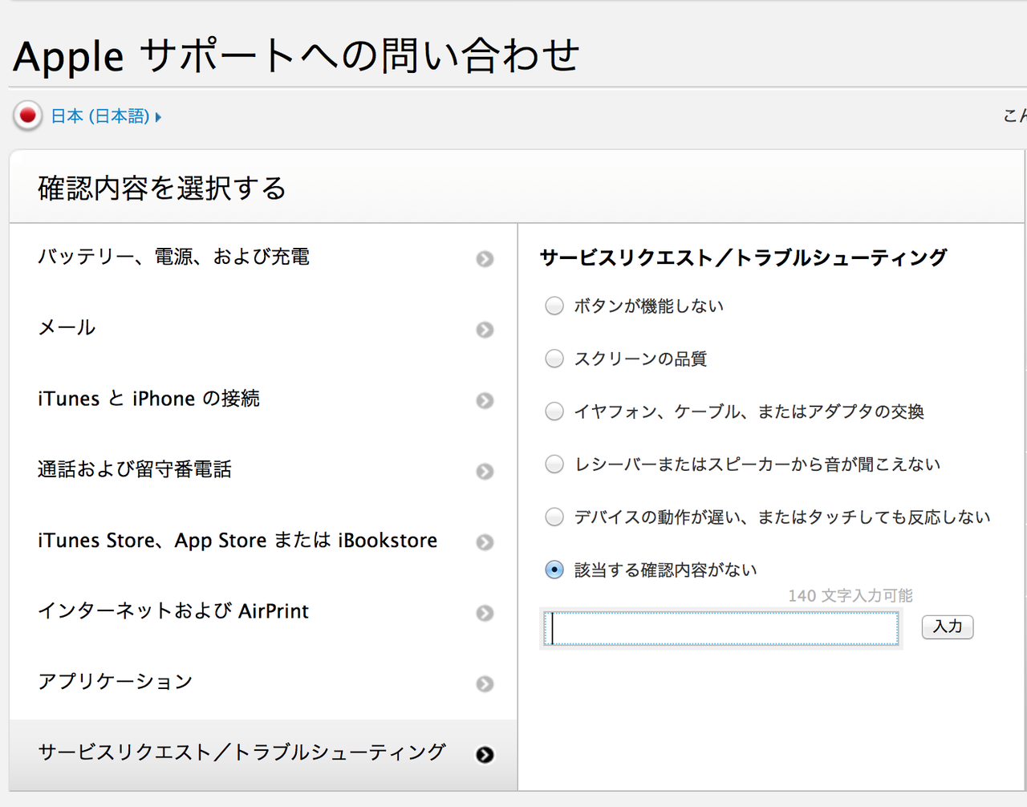
Task: Select iTunes Store、App Store または iBookstore category
Action: click(x=263, y=541)
